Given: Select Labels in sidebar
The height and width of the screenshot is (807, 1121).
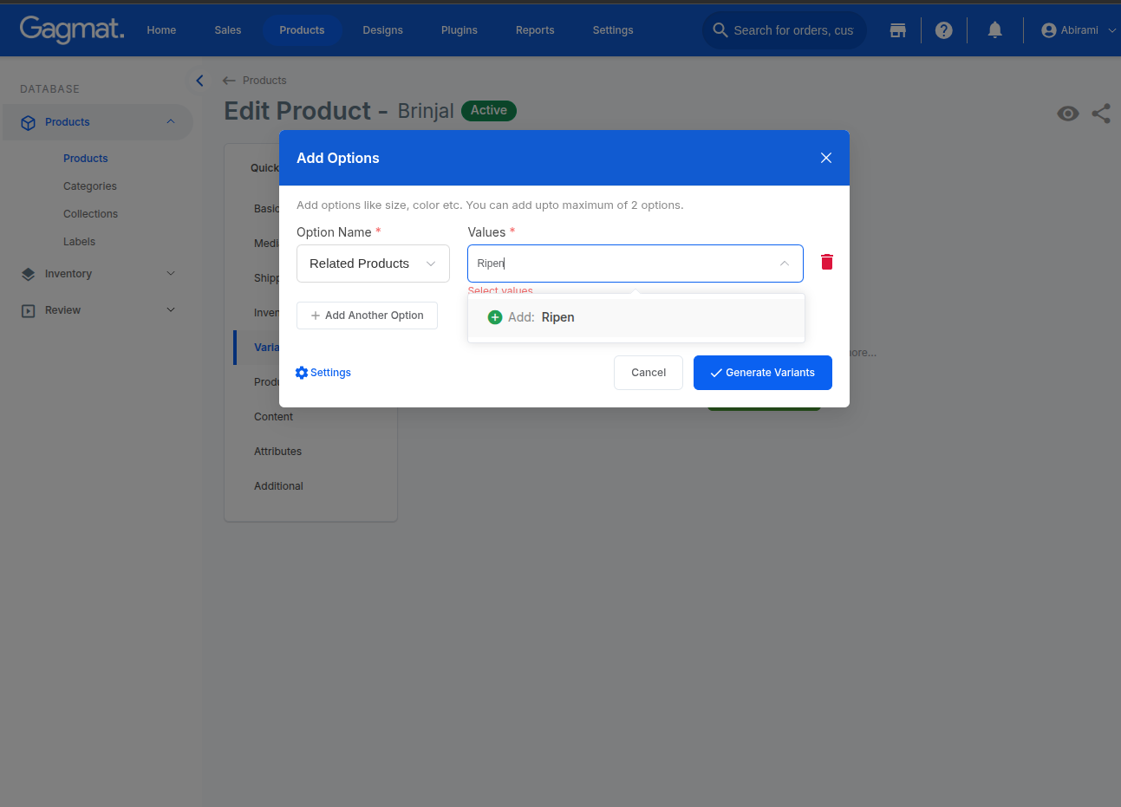Looking at the screenshot, I should [80, 242].
